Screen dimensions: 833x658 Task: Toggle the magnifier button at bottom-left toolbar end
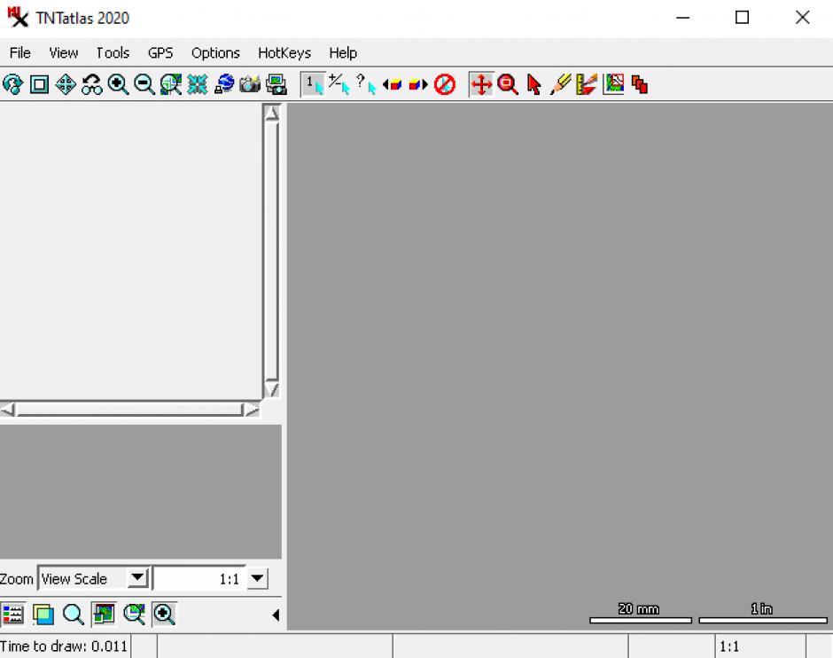click(165, 614)
